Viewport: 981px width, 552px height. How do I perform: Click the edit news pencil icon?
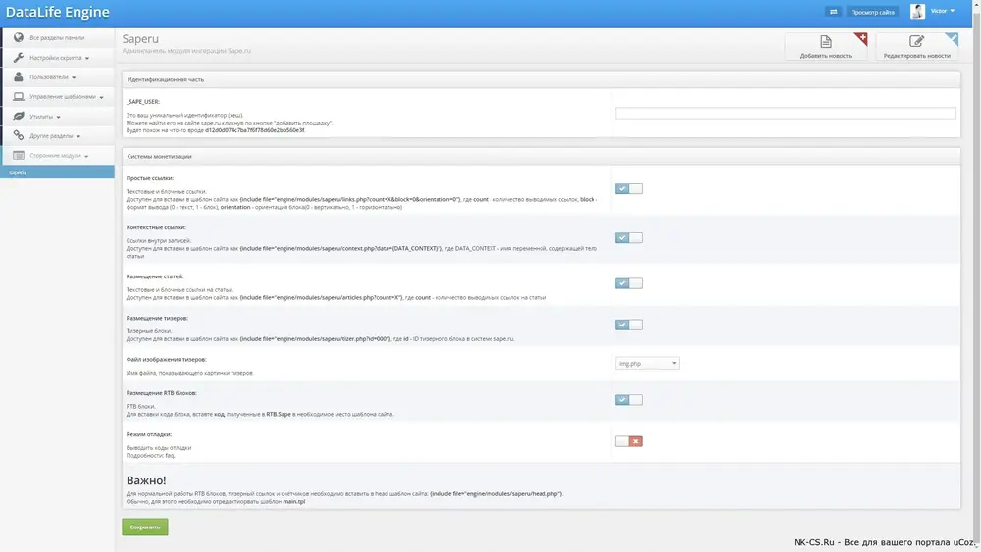coord(916,42)
